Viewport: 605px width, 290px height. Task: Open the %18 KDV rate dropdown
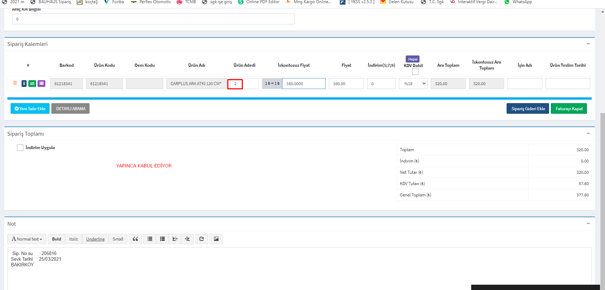coord(413,84)
